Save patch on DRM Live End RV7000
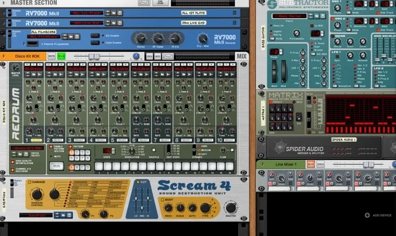The height and width of the screenshot is (236, 396). point(120,23)
